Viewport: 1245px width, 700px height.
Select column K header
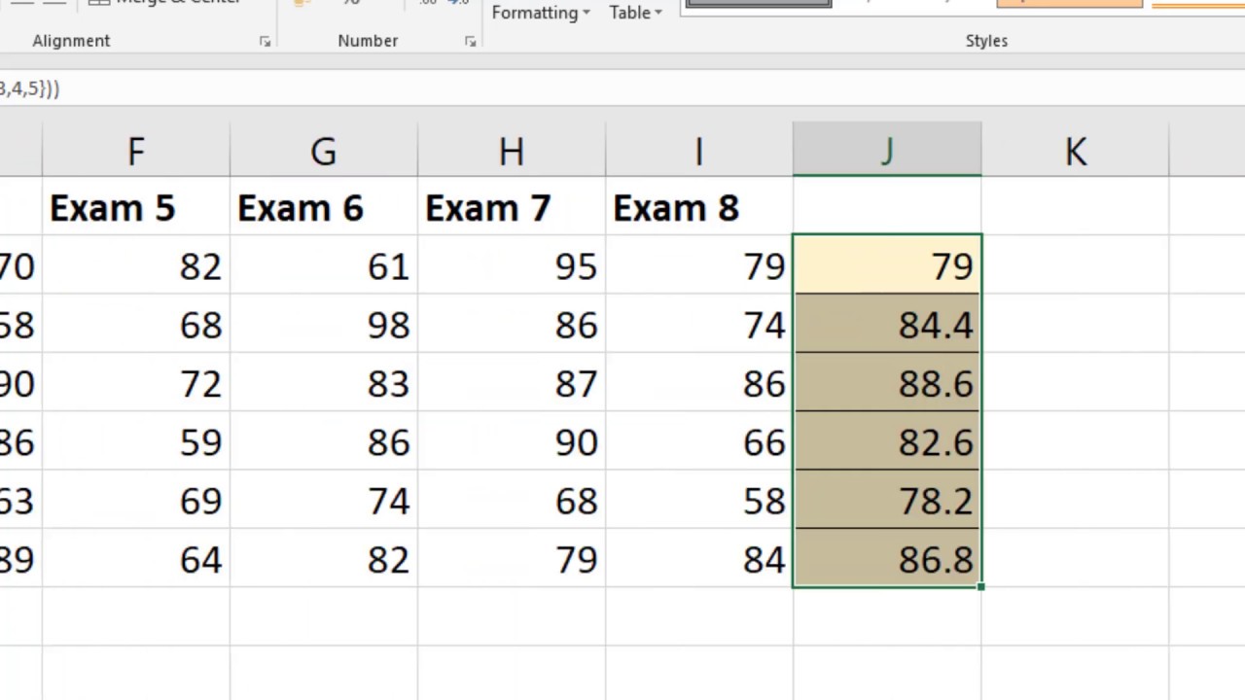click(x=1075, y=151)
